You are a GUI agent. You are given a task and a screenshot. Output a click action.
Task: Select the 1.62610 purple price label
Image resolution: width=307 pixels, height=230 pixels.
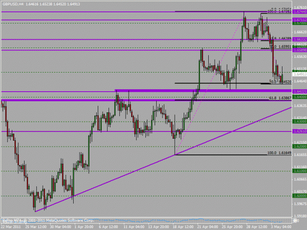pyautogui.click(x=300, y=131)
